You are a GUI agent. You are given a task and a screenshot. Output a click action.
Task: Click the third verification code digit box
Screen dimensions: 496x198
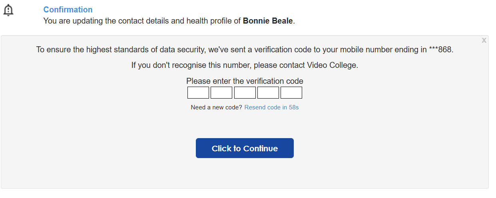(x=245, y=93)
